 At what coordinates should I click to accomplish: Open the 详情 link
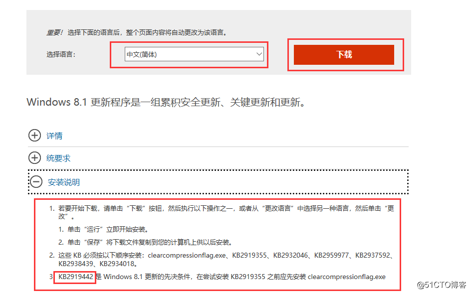click(x=54, y=136)
